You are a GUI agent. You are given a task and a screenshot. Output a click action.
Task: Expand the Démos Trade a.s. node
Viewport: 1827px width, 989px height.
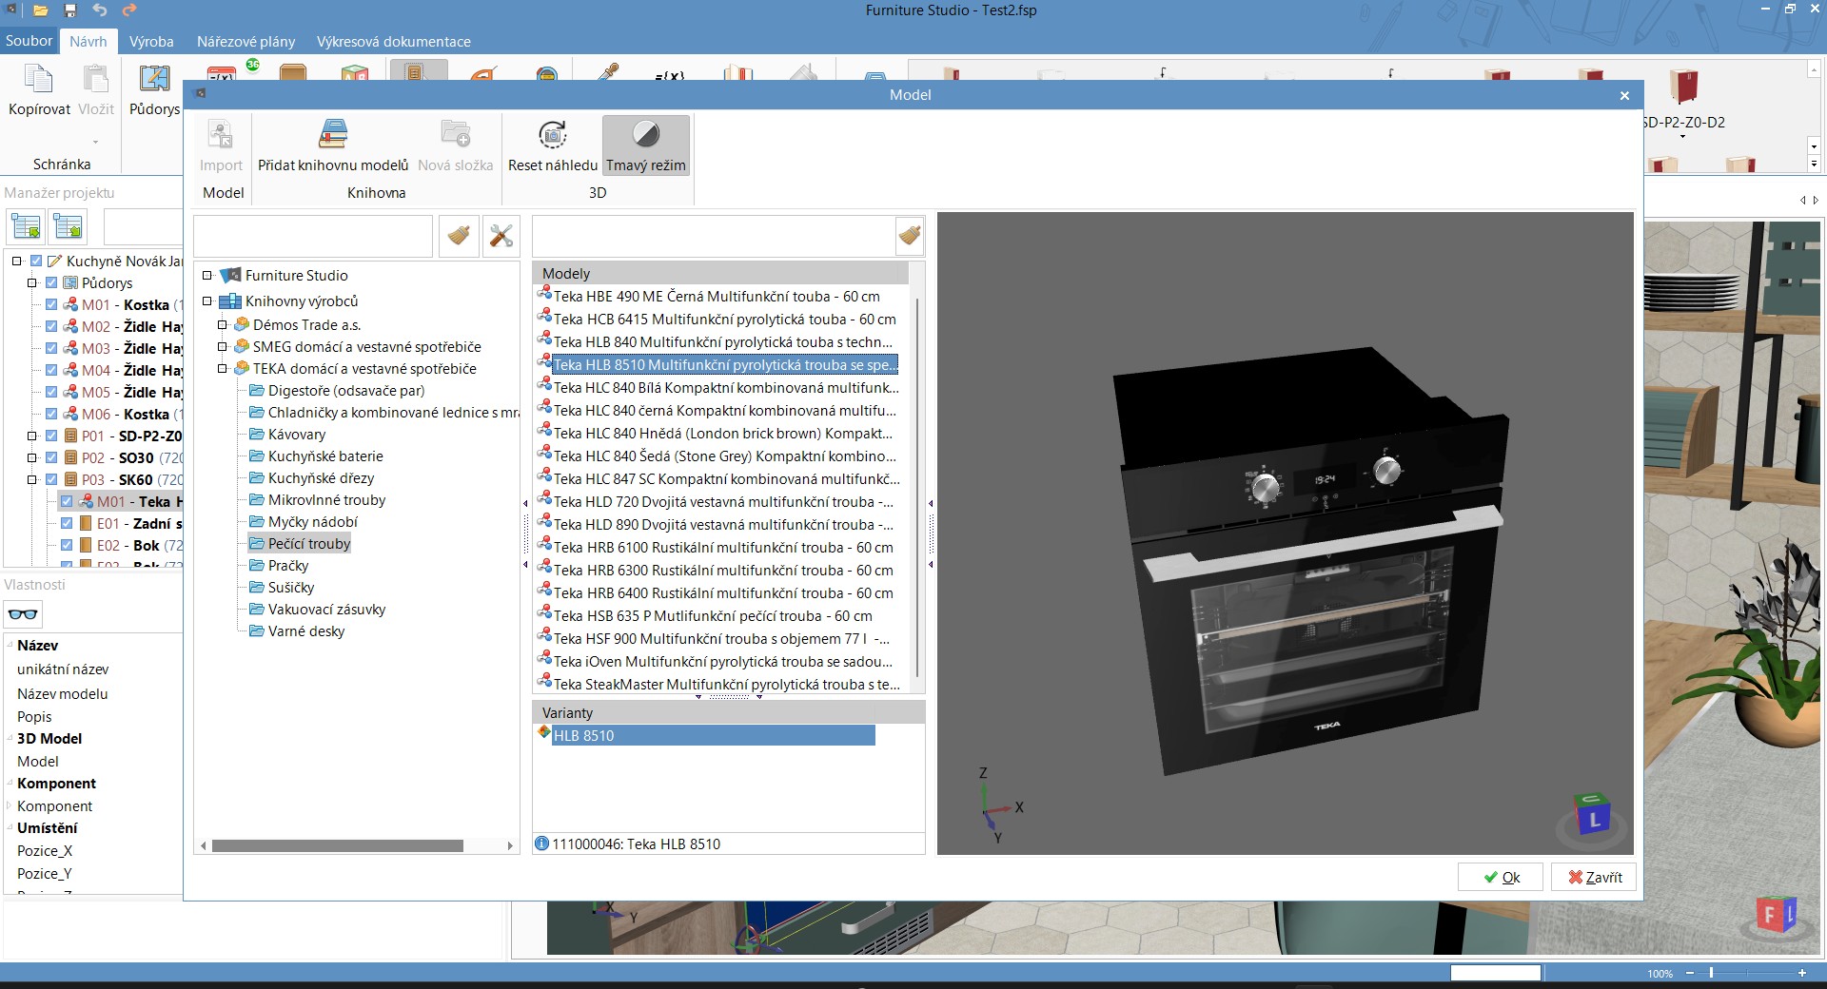click(222, 324)
